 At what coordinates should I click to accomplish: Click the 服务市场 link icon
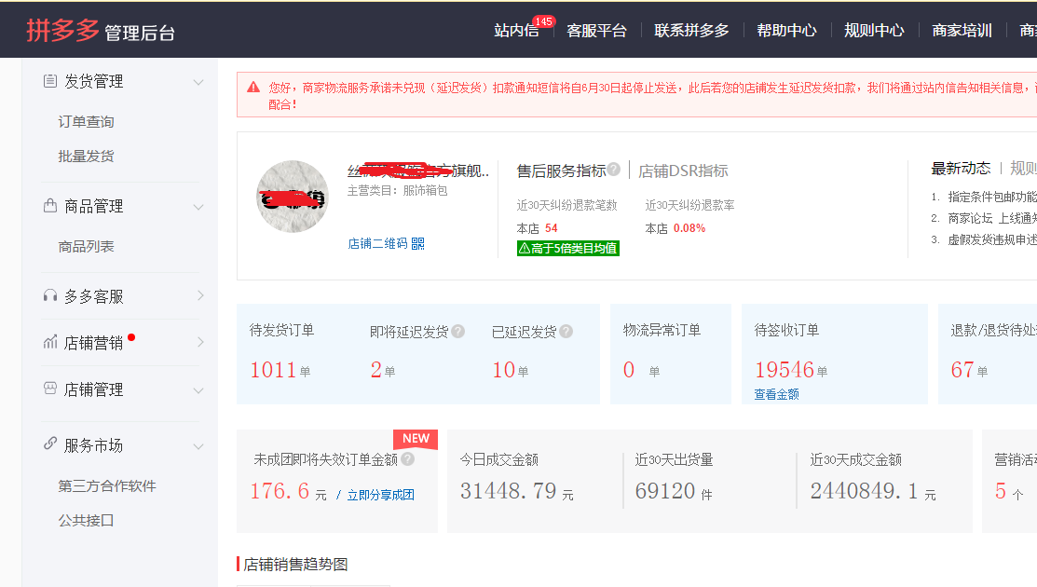click(50, 444)
